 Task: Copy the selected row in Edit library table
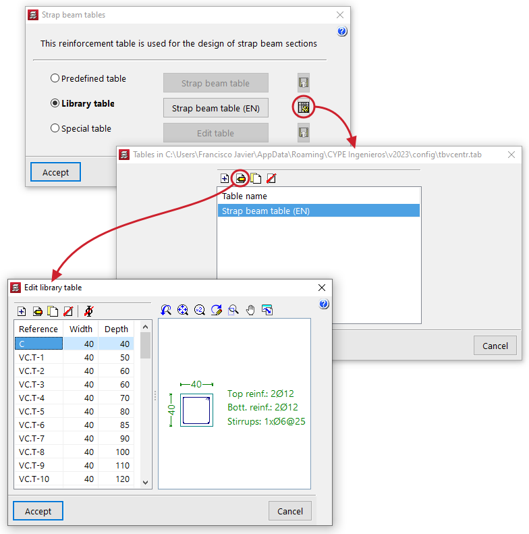click(x=53, y=311)
